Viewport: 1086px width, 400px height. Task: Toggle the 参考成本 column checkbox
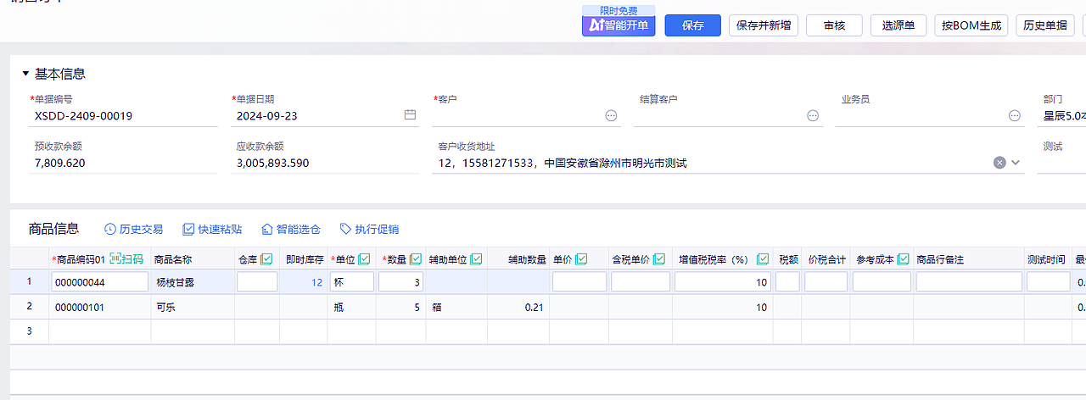pos(903,258)
